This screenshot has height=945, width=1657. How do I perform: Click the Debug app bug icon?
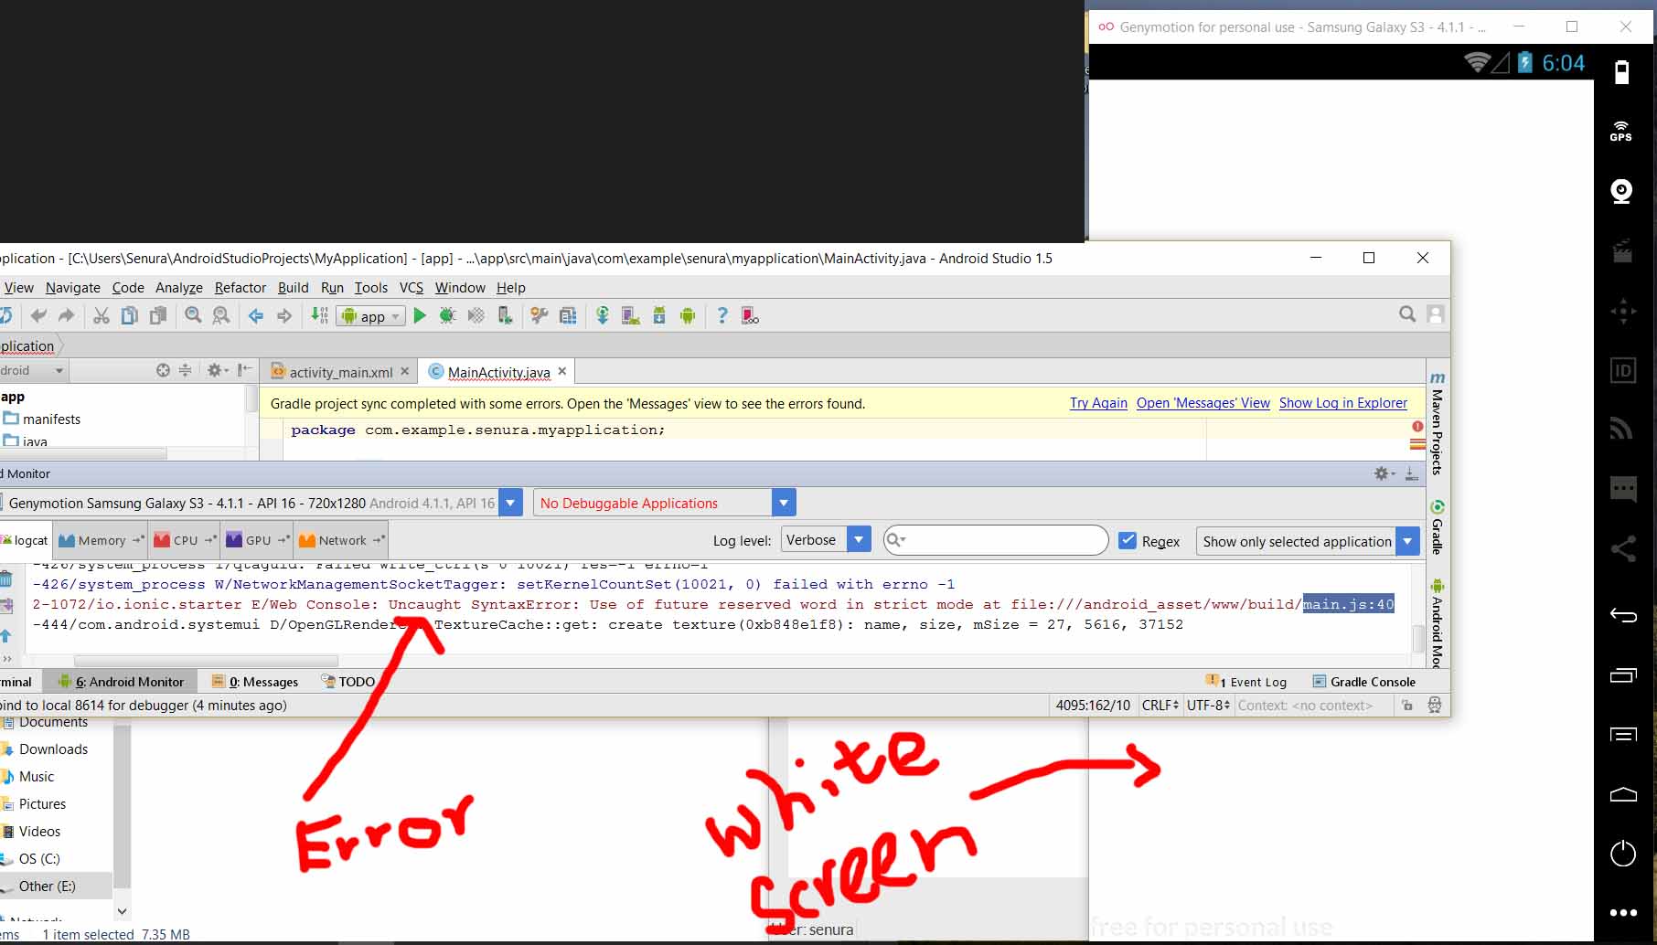click(447, 316)
